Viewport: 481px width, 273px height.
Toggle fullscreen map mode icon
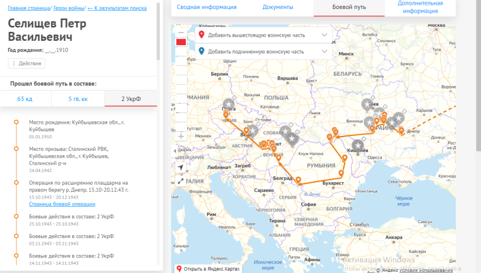tap(180, 180)
